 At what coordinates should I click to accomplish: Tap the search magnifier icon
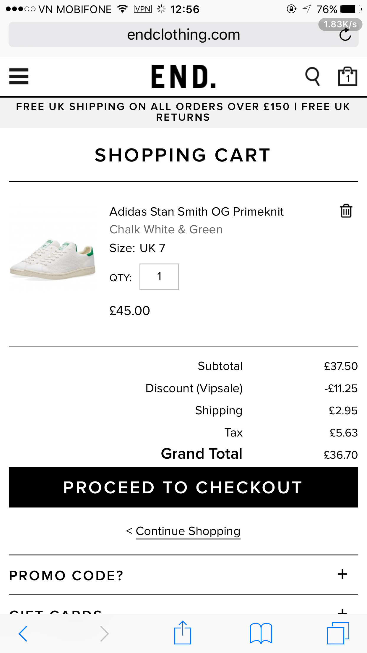[312, 76]
